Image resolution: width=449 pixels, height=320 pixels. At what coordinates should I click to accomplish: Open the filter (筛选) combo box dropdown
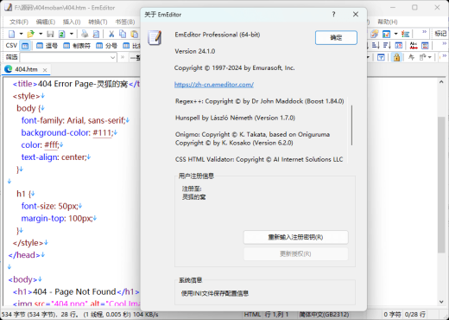click(x=112, y=57)
